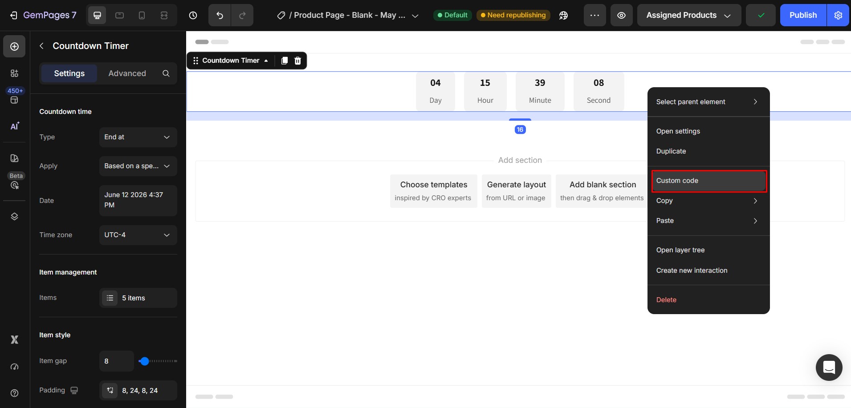Choose Open layer tree

coord(708,250)
